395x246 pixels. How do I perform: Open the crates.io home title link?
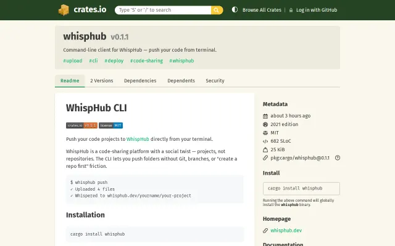click(x=90, y=10)
